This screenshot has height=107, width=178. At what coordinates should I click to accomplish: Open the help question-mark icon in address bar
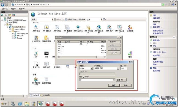pos(173,4)
